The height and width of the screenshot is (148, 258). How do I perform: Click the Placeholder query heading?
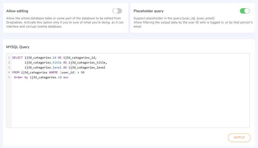point(148,11)
